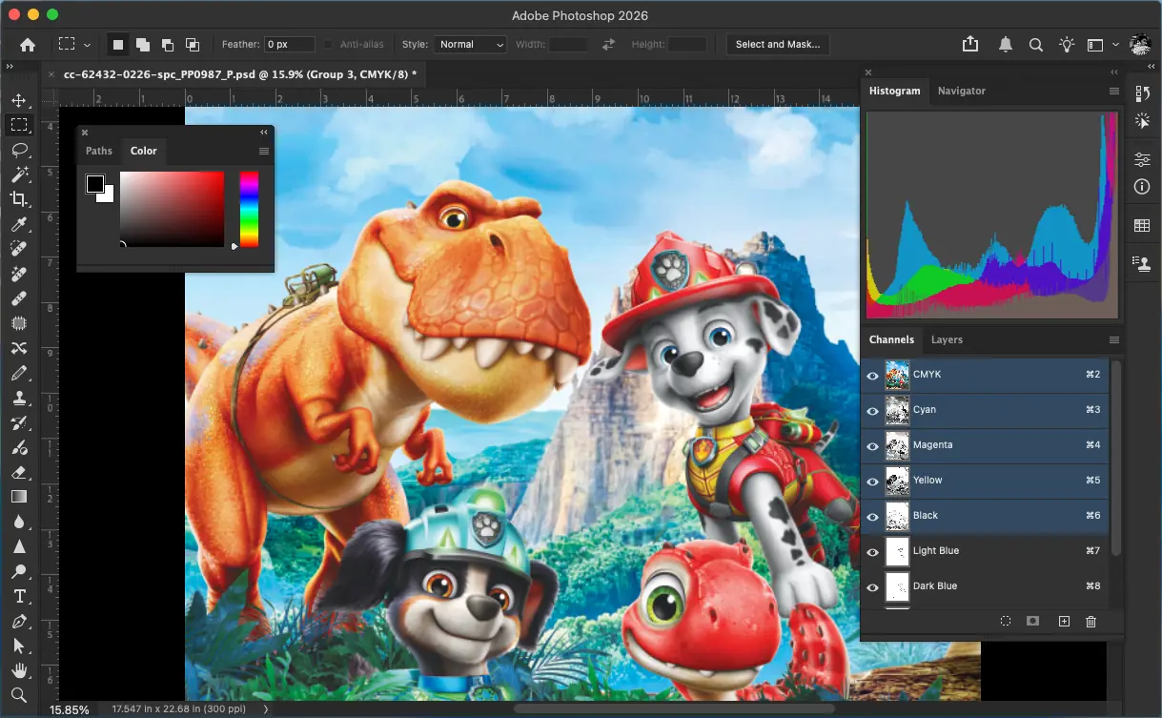Hide the Magenta channel
Viewport: 1162px width, 718px height.
tap(872, 446)
